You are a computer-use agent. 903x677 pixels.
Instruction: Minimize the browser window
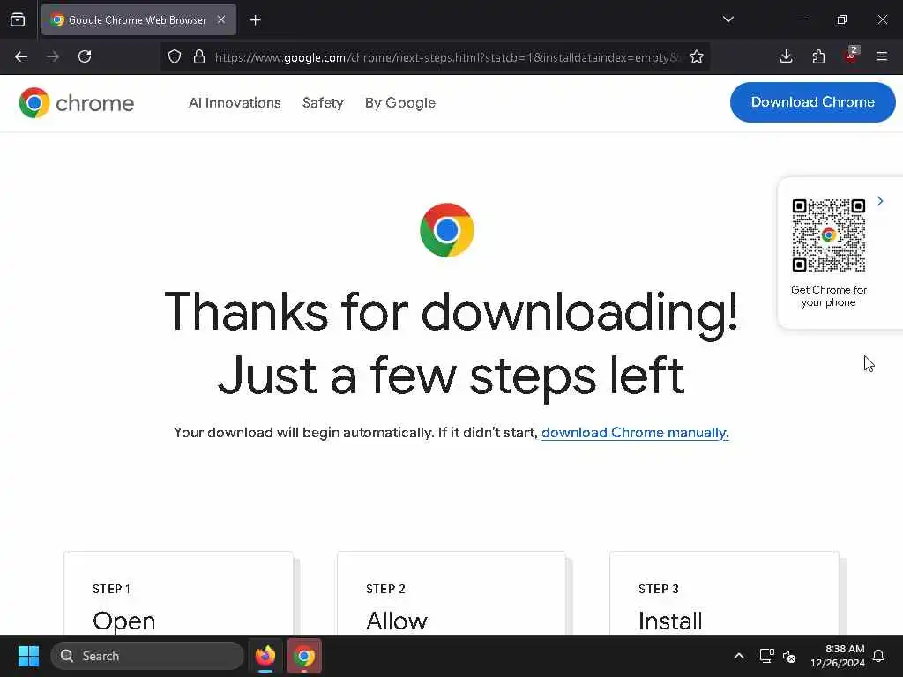[x=801, y=19]
